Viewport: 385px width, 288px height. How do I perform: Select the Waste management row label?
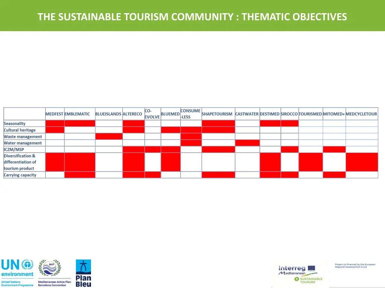(x=23, y=136)
